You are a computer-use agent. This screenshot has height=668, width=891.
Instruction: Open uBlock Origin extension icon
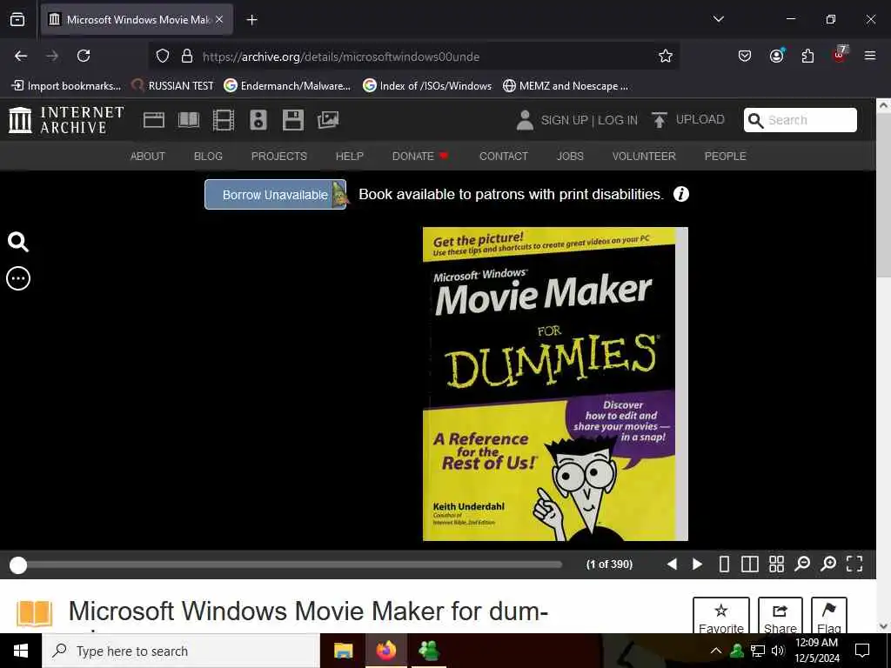click(x=840, y=55)
